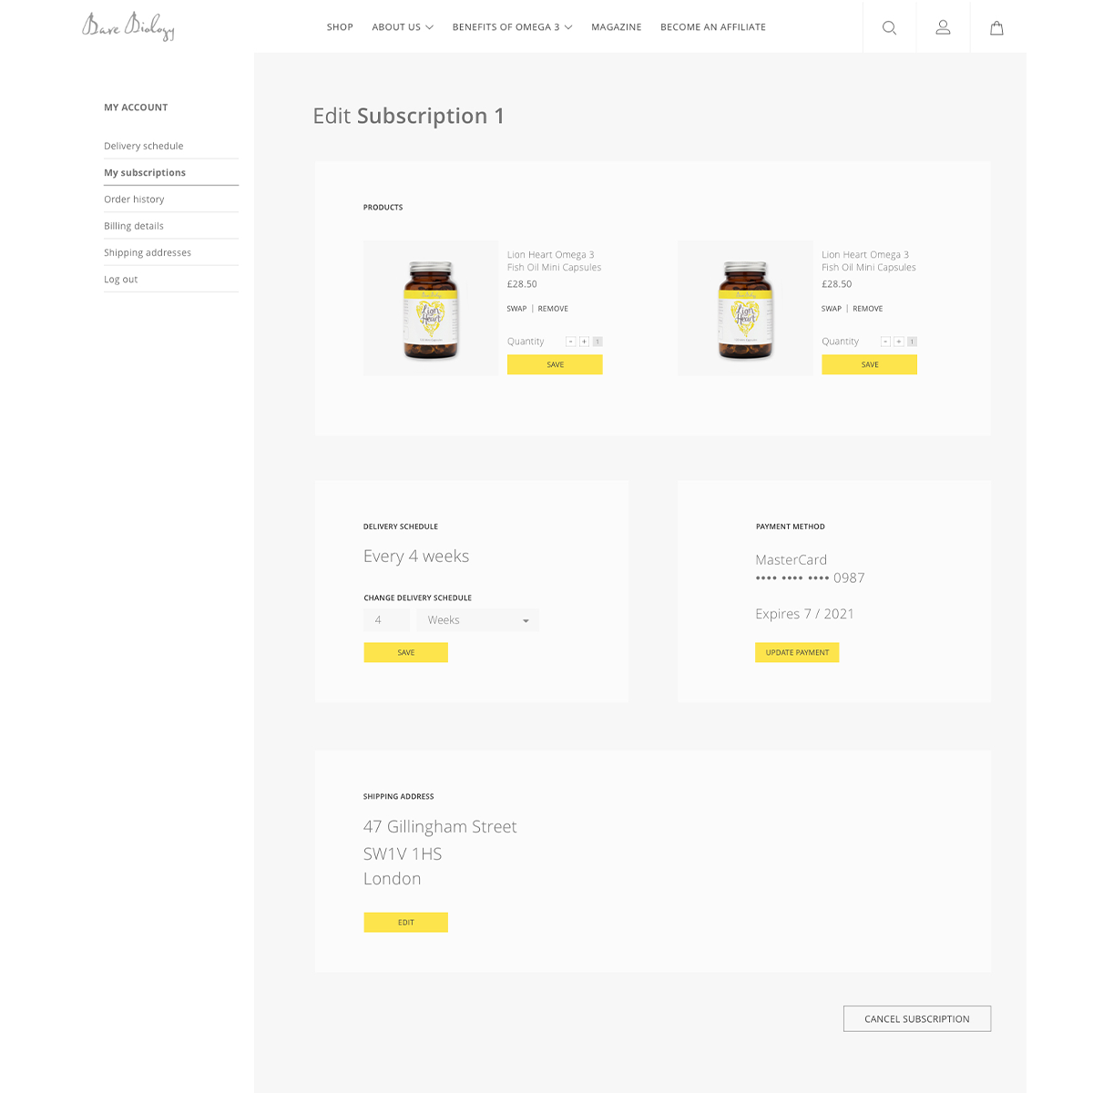Click the second product bottle image
The height and width of the screenshot is (1093, 1093).
point(745,309)
